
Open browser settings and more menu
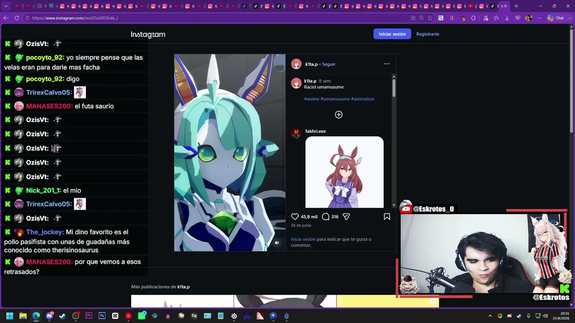coord(539,18)
